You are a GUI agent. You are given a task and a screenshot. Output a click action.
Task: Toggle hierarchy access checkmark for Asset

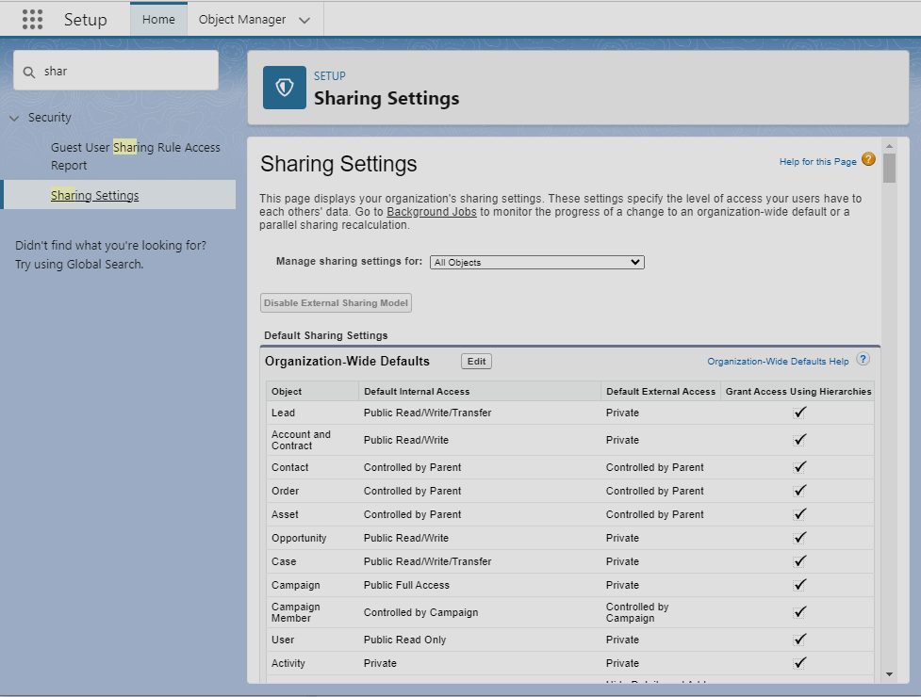coord(798,514)
